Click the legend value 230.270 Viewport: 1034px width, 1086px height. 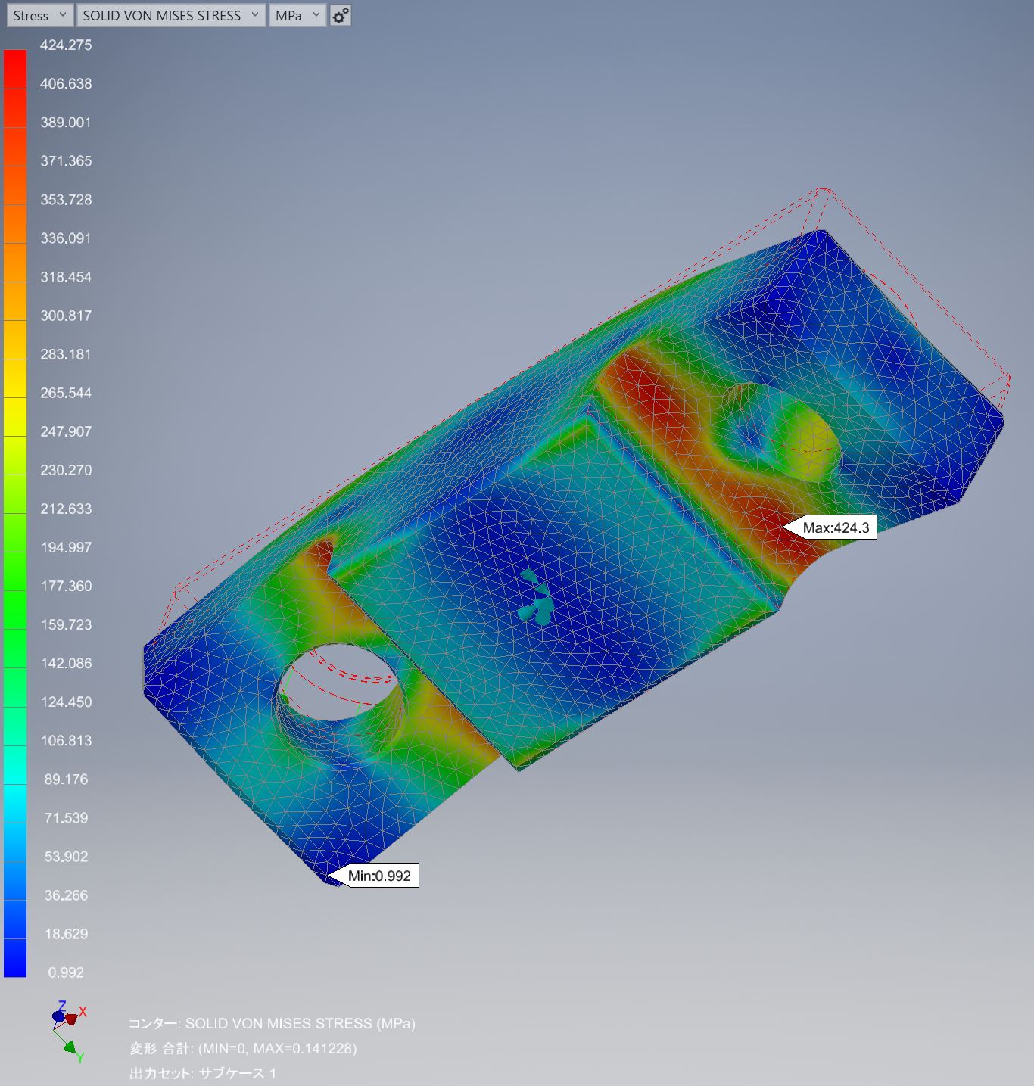point(66,470)
